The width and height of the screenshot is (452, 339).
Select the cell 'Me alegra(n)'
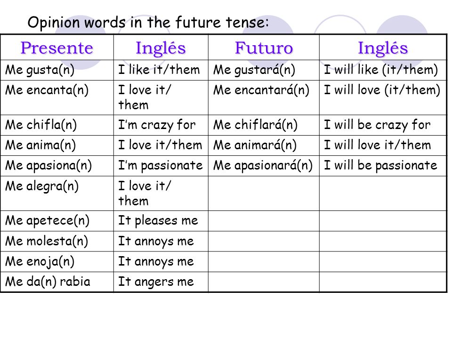[57, 194]
